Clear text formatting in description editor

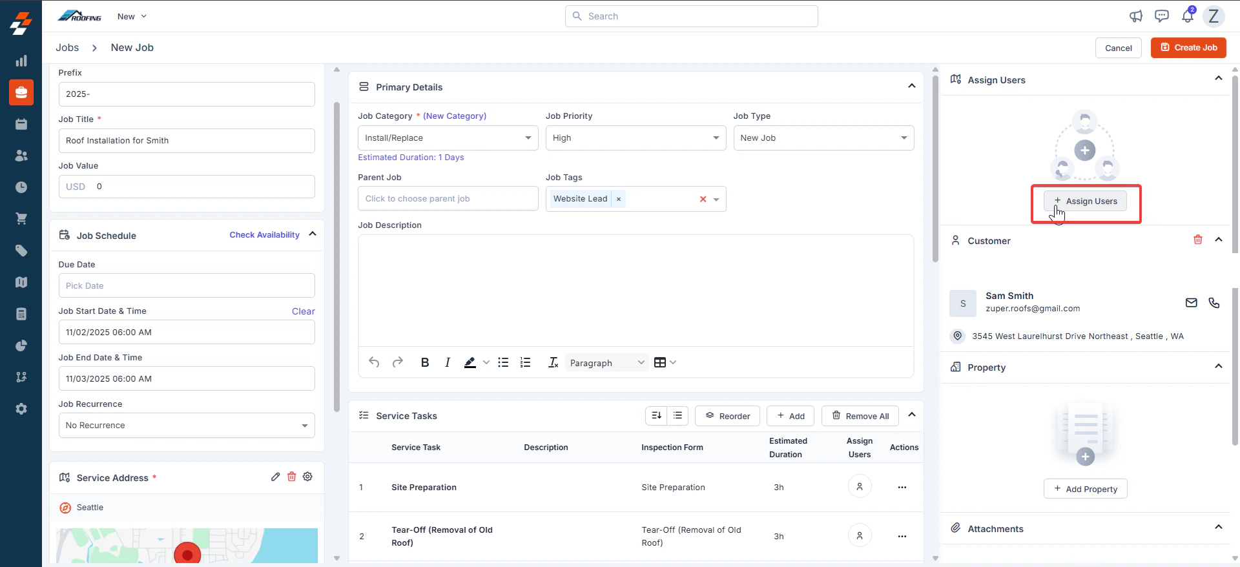553,362
